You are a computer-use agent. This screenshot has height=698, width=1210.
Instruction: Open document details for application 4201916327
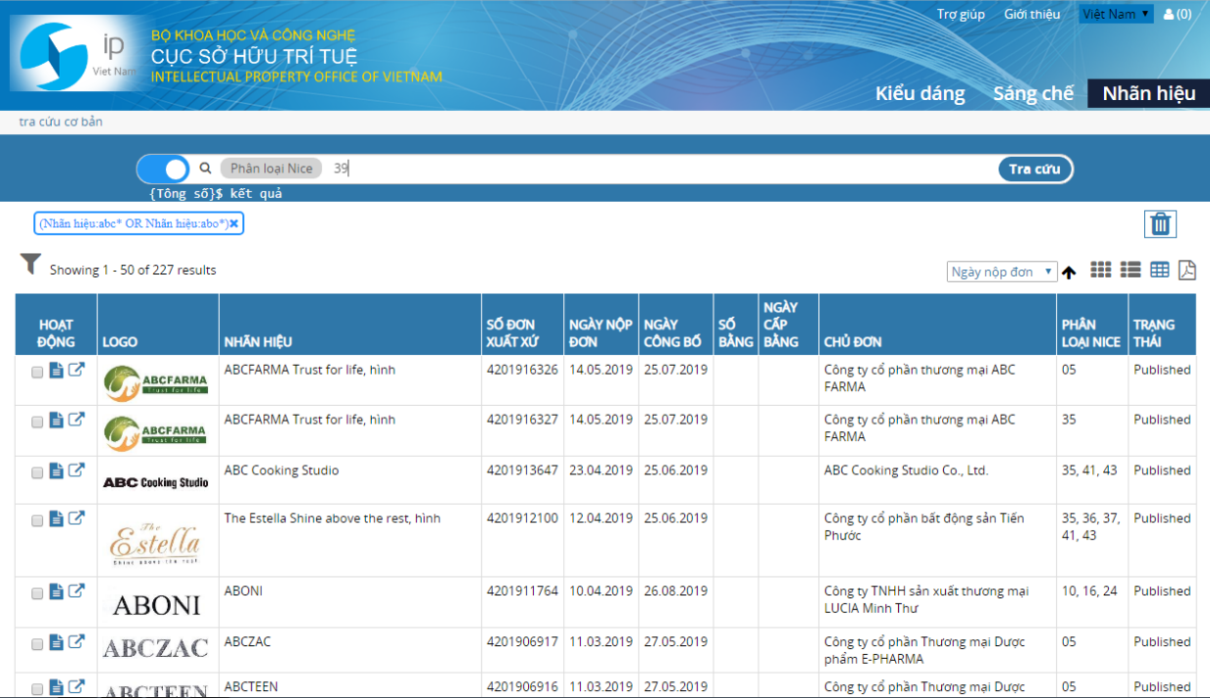click(56, 421)
